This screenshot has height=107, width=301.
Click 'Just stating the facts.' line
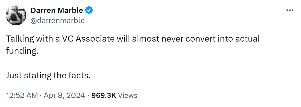48,76
